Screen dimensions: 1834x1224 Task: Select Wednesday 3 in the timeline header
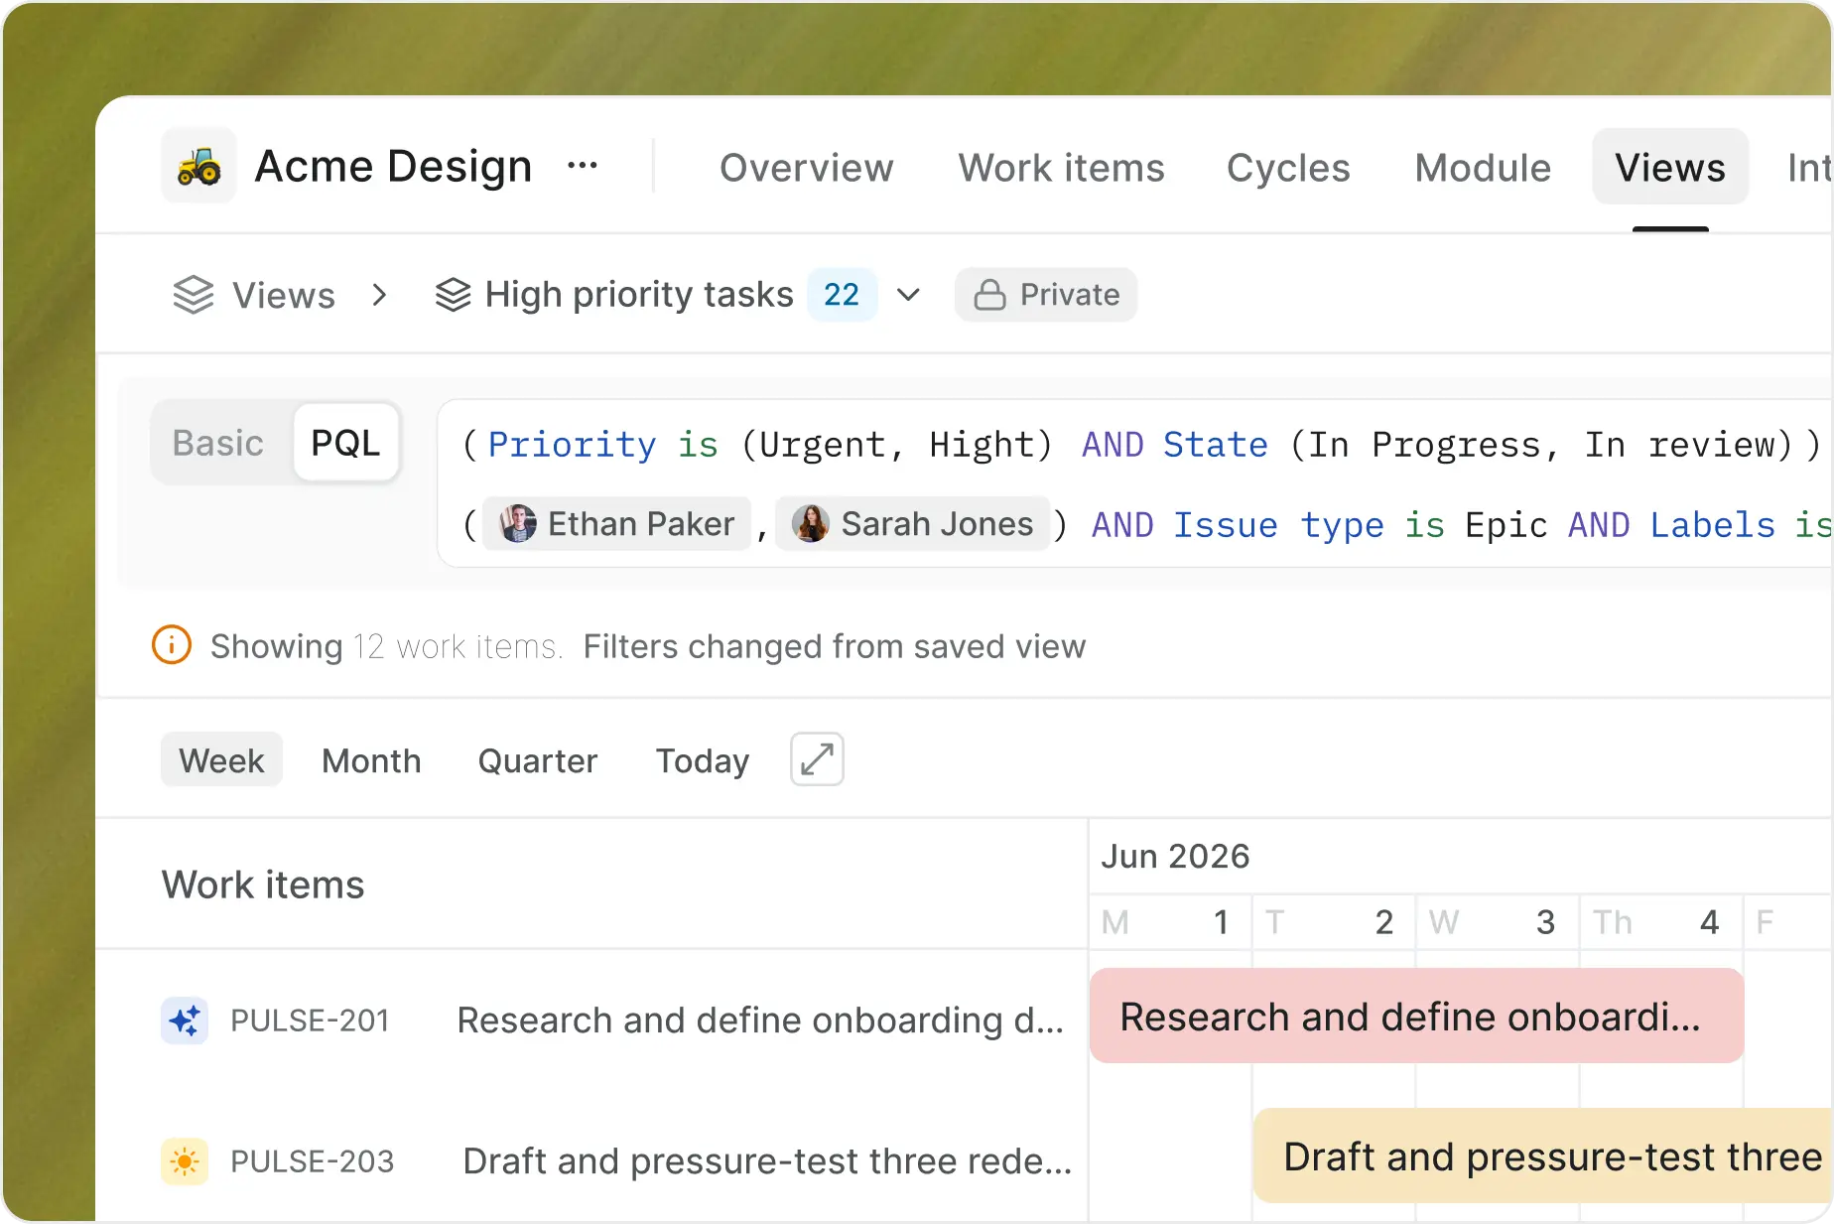click(1498, 922)
